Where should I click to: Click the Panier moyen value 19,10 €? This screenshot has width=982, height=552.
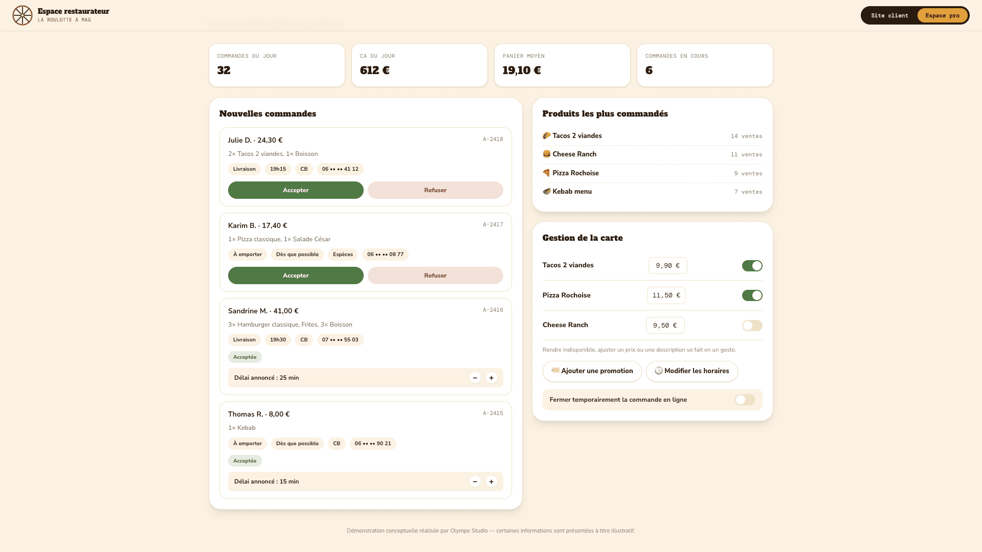coord(522,71)
